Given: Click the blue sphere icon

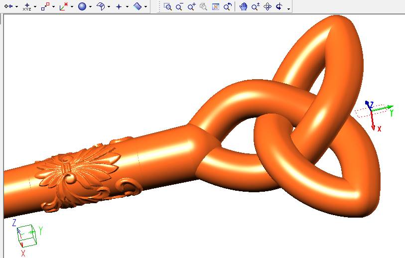Looking at the screenshot, I should (x=82, y=6).
